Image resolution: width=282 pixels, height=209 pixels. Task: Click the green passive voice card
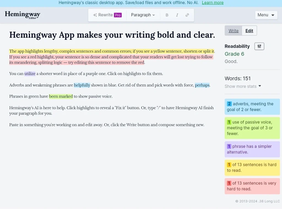[252, 128]
